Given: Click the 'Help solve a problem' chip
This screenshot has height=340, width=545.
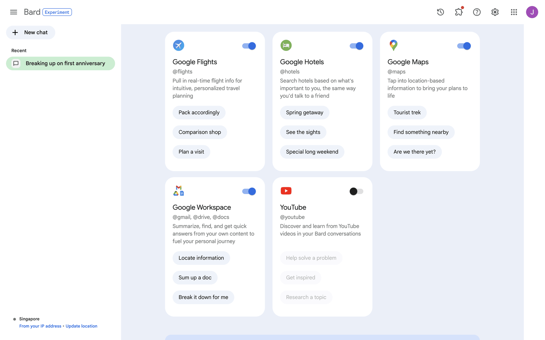Looking at the screenshot, I should point(311,258).
